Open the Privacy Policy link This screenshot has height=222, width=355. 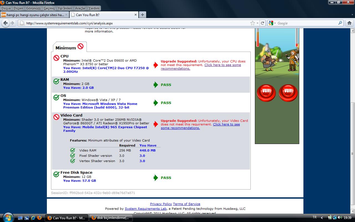point(161,204)
